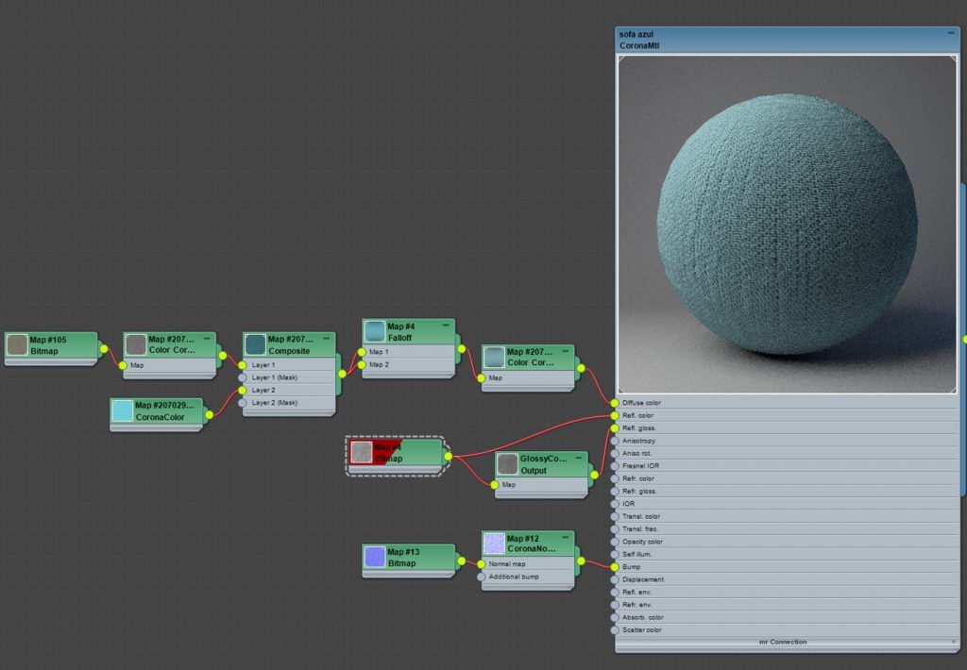Click the CoronaNormal Additional bump socket
The width and height of the screenshot is (967, 670).
(481, 578)
